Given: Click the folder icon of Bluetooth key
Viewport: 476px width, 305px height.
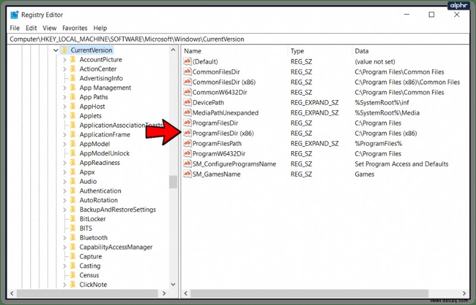Looking at the screenshot, I should [x=73, y=237].
